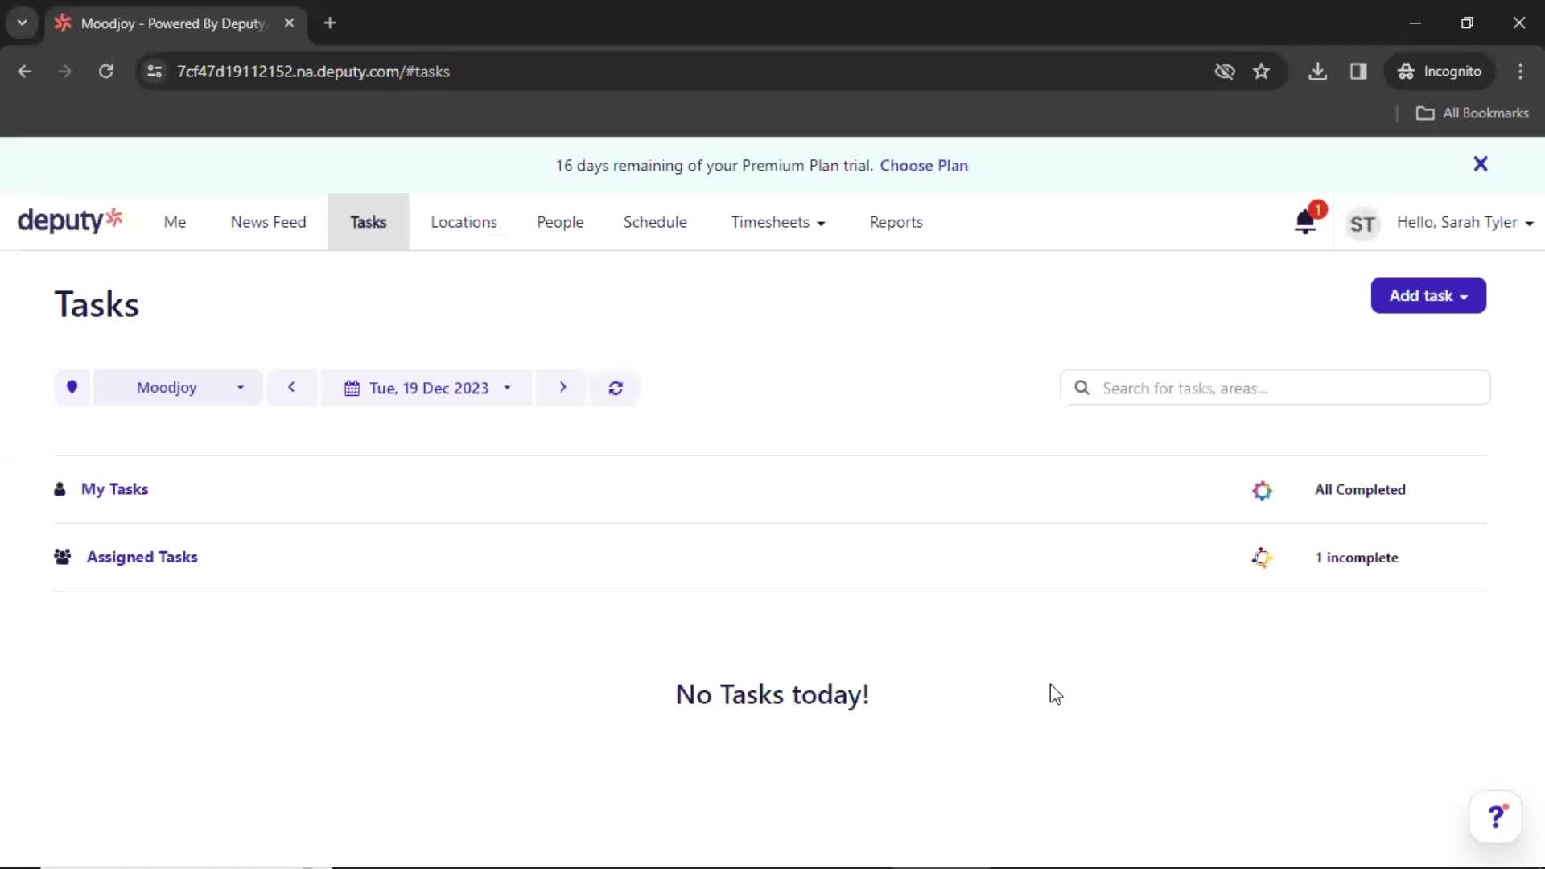Click the Assigned Tasks group icon
1545x869 pixels.
[63, 556]
